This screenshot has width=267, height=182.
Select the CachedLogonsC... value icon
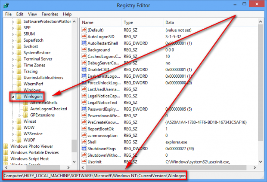(x=84, y=56)
